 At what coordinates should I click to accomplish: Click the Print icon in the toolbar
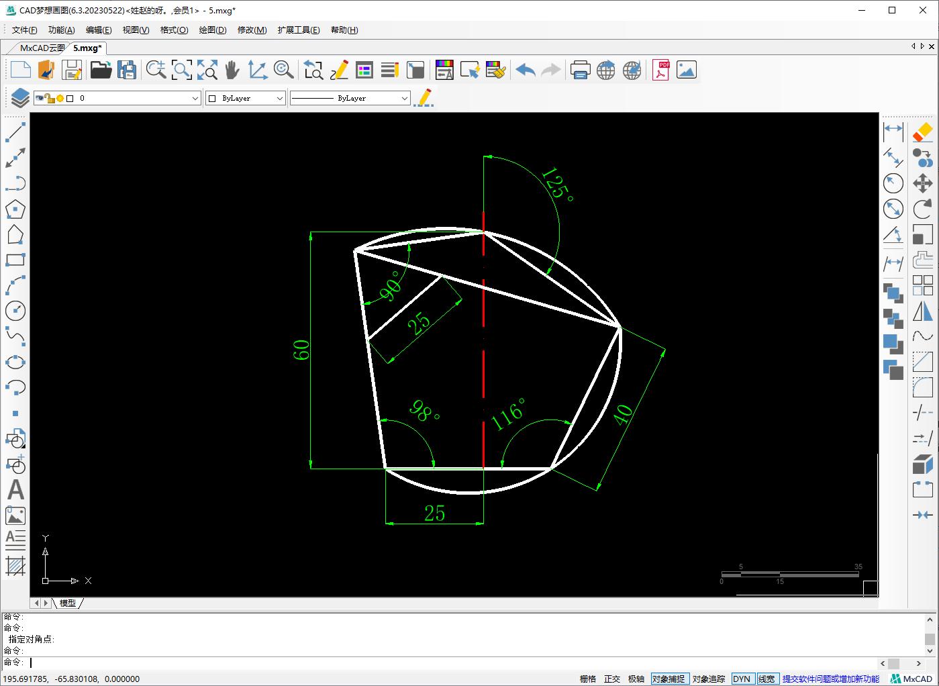click(x=580, y=70)
